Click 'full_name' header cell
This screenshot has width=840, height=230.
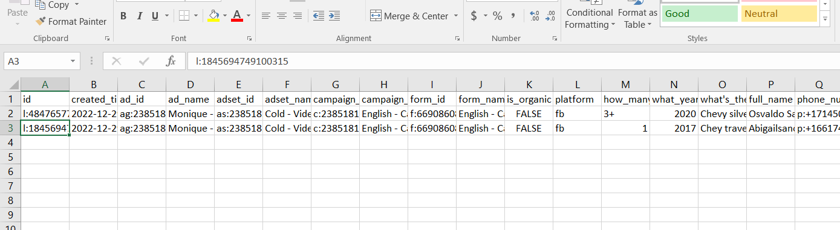point(770,98)
